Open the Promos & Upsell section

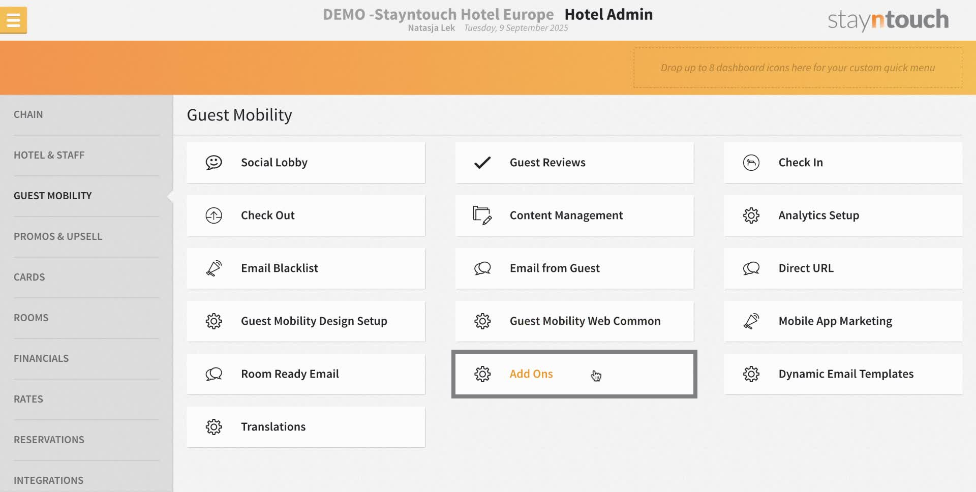(86, 236)
